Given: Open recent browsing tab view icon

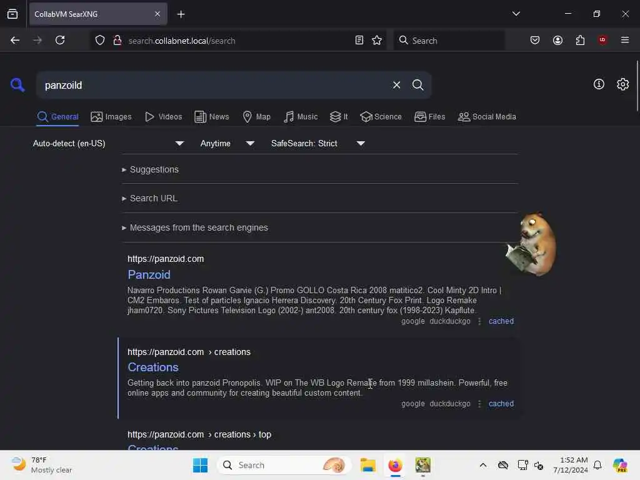Looking at the screenshot, I should pyautogui.click(x=12, y=14).
